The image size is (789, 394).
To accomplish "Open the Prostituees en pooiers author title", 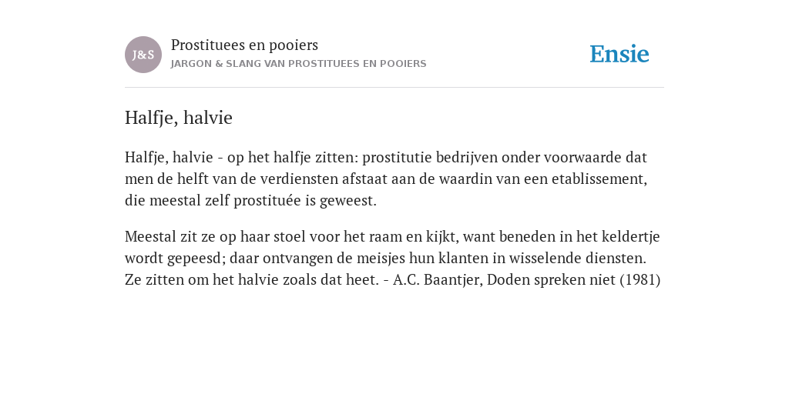I will click(x=244, y=45).
